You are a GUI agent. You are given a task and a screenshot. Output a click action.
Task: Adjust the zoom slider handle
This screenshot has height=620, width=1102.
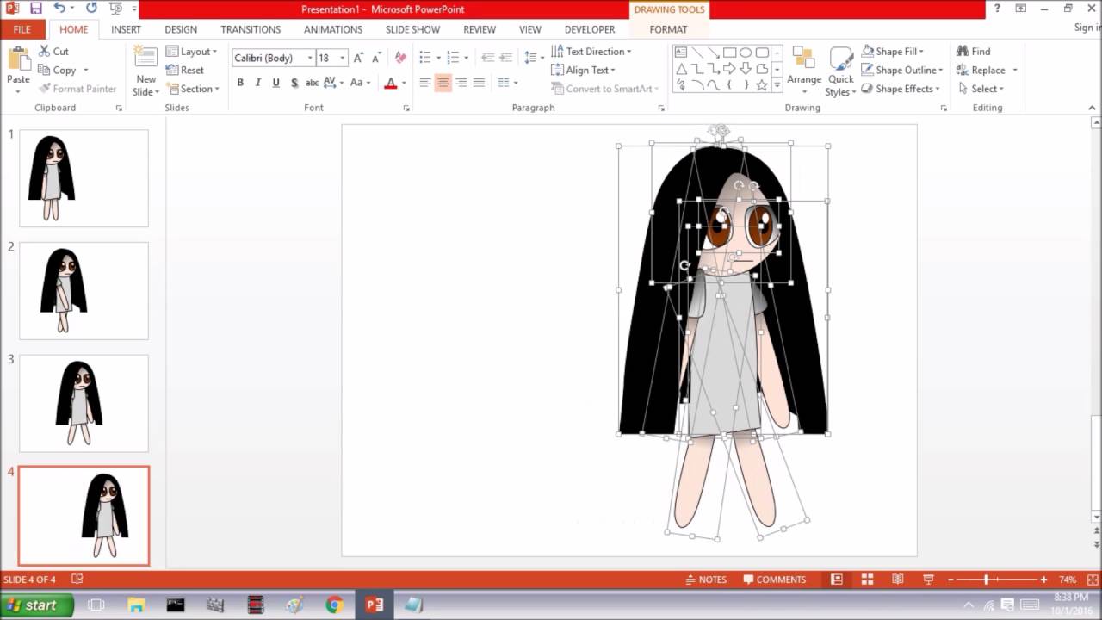pyautogui.click(x=987, y=580)
